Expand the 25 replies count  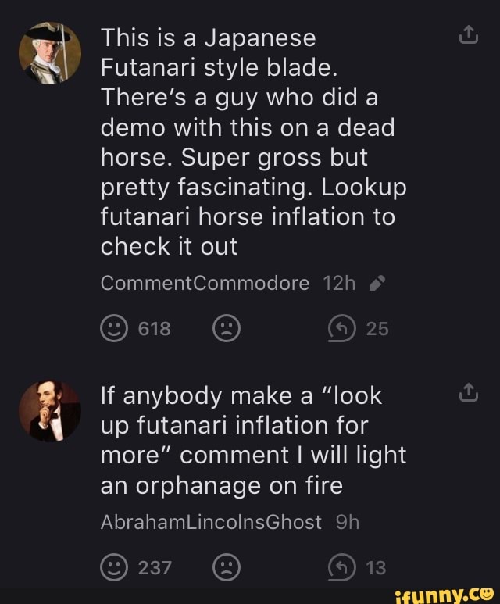pyautogui.click(x=377, y=330)
